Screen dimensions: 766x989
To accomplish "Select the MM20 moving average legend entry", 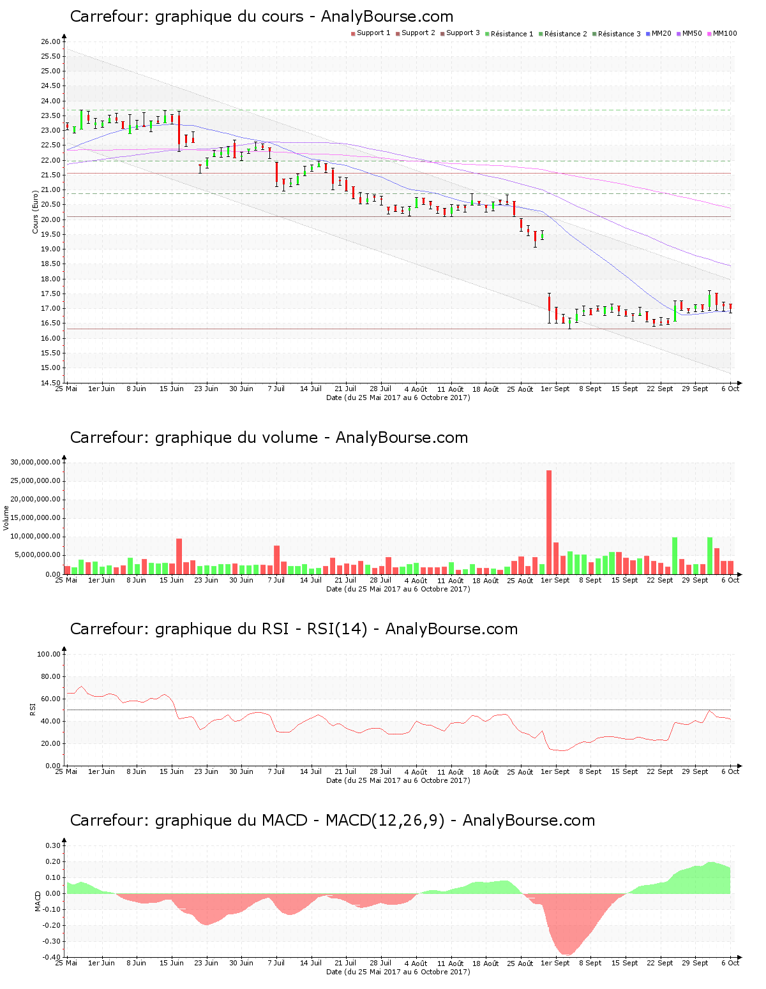I will click(x=659, y=33).
